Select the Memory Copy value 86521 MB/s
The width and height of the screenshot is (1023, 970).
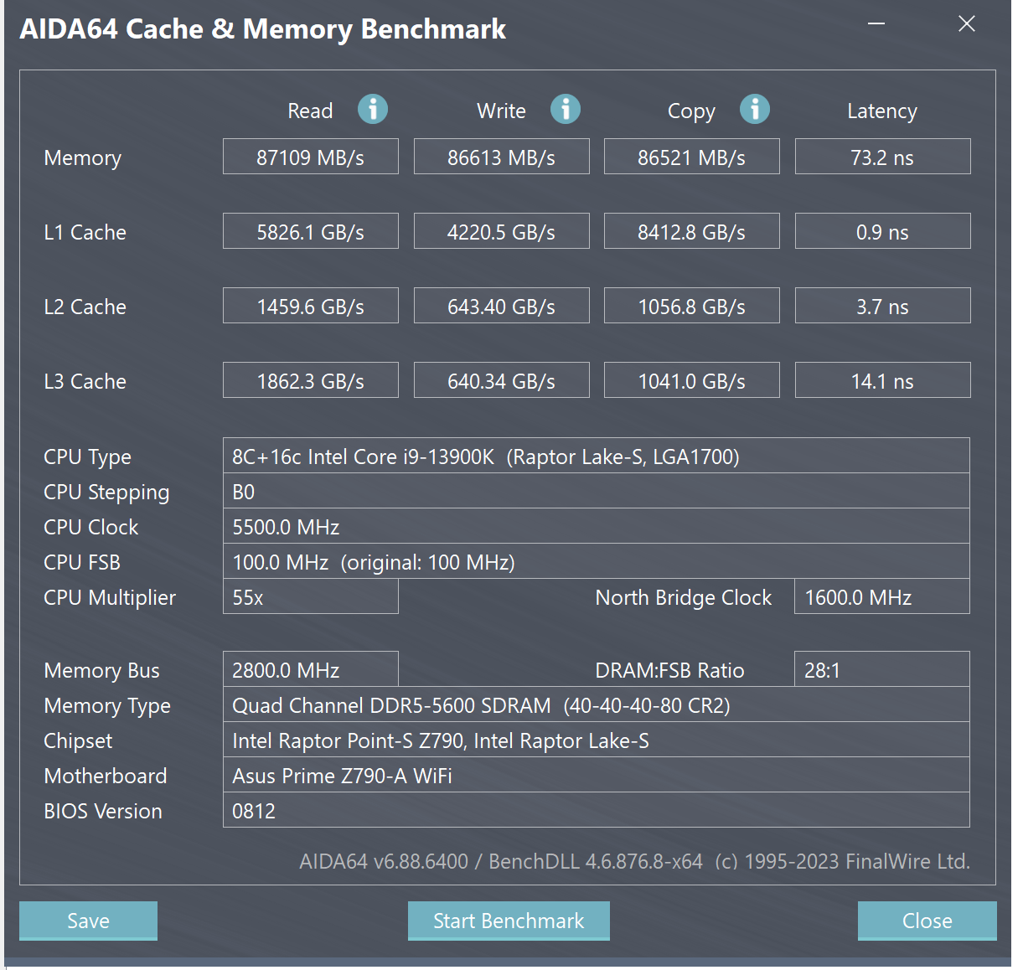tap(691, 157)
